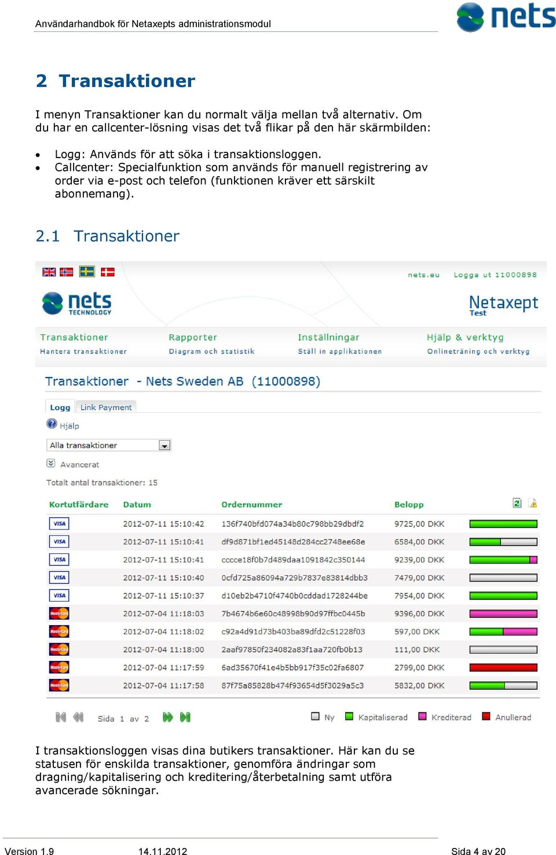Sort by Belopp column header
The image size is (556, 855).
(x=409, y=505)
